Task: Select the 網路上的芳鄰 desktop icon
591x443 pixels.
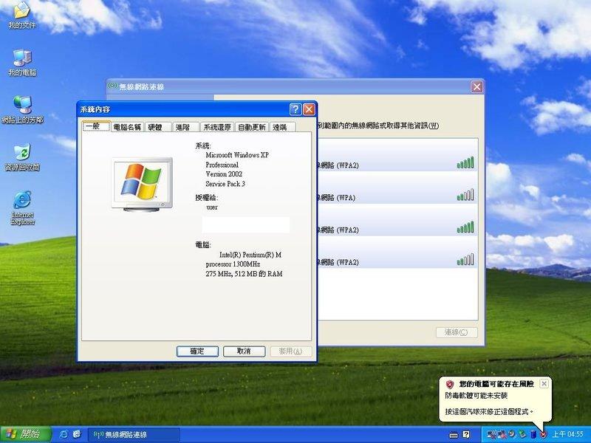Action: click(22, 110)
